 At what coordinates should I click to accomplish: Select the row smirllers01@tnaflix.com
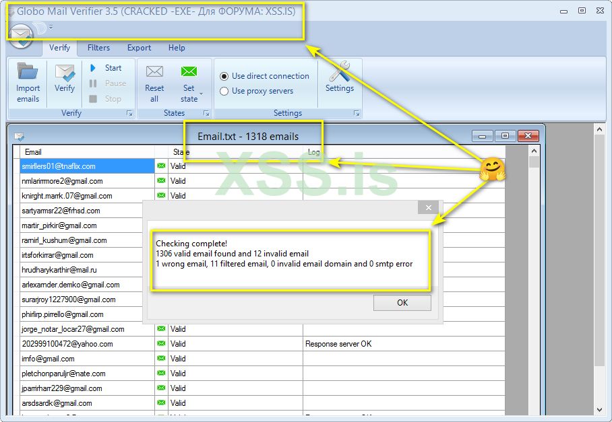point(87,166)
